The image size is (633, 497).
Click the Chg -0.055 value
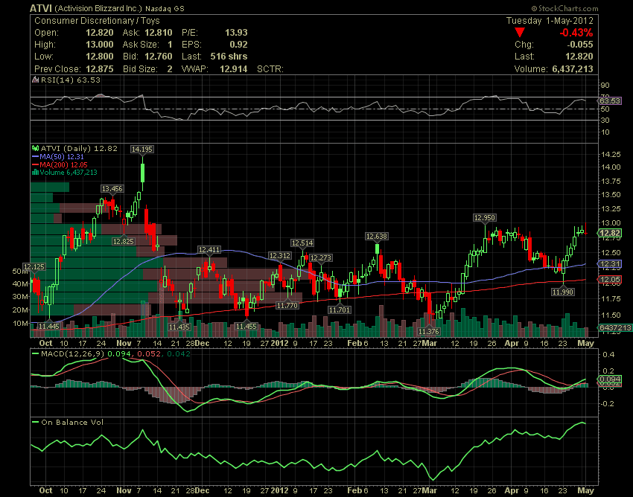(x=579, y=45)
